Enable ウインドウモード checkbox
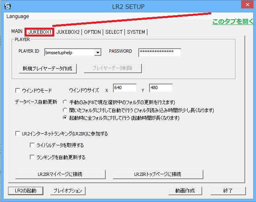This screenshot has width=256, height=202. point(18,90)
